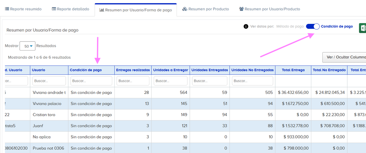366x153 pixels.
Task: Open Resumen por Producto tab
Action: point(206,9)
